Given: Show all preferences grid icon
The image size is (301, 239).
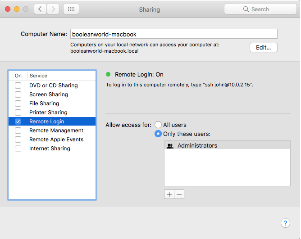Looking at the screenshot, I should 71,9.
